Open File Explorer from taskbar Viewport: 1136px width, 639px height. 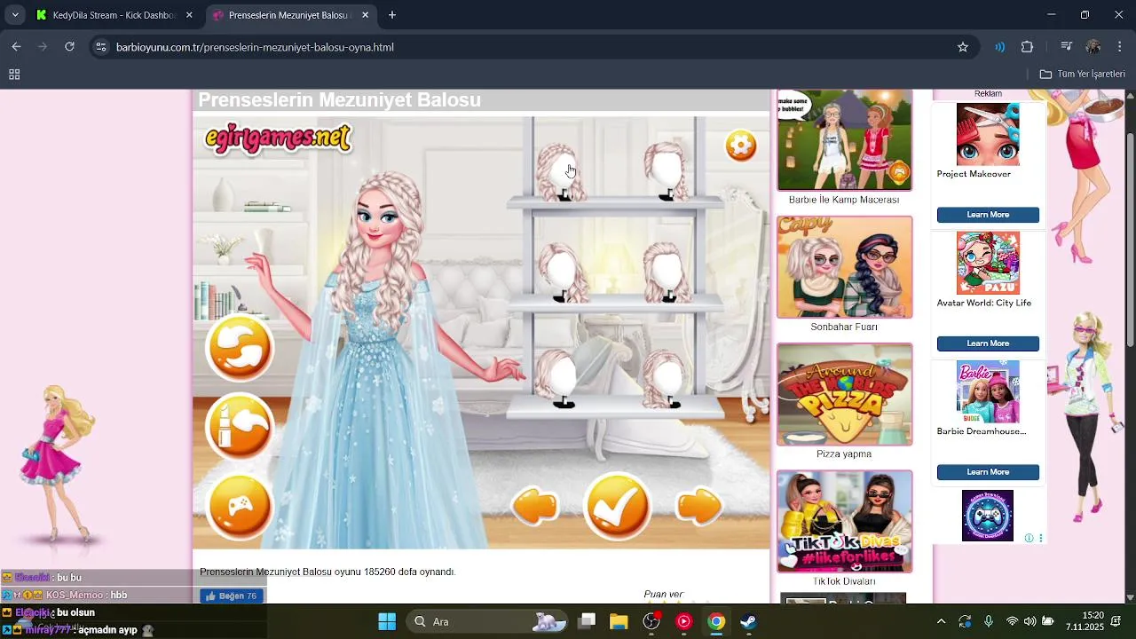pos(619,621)
